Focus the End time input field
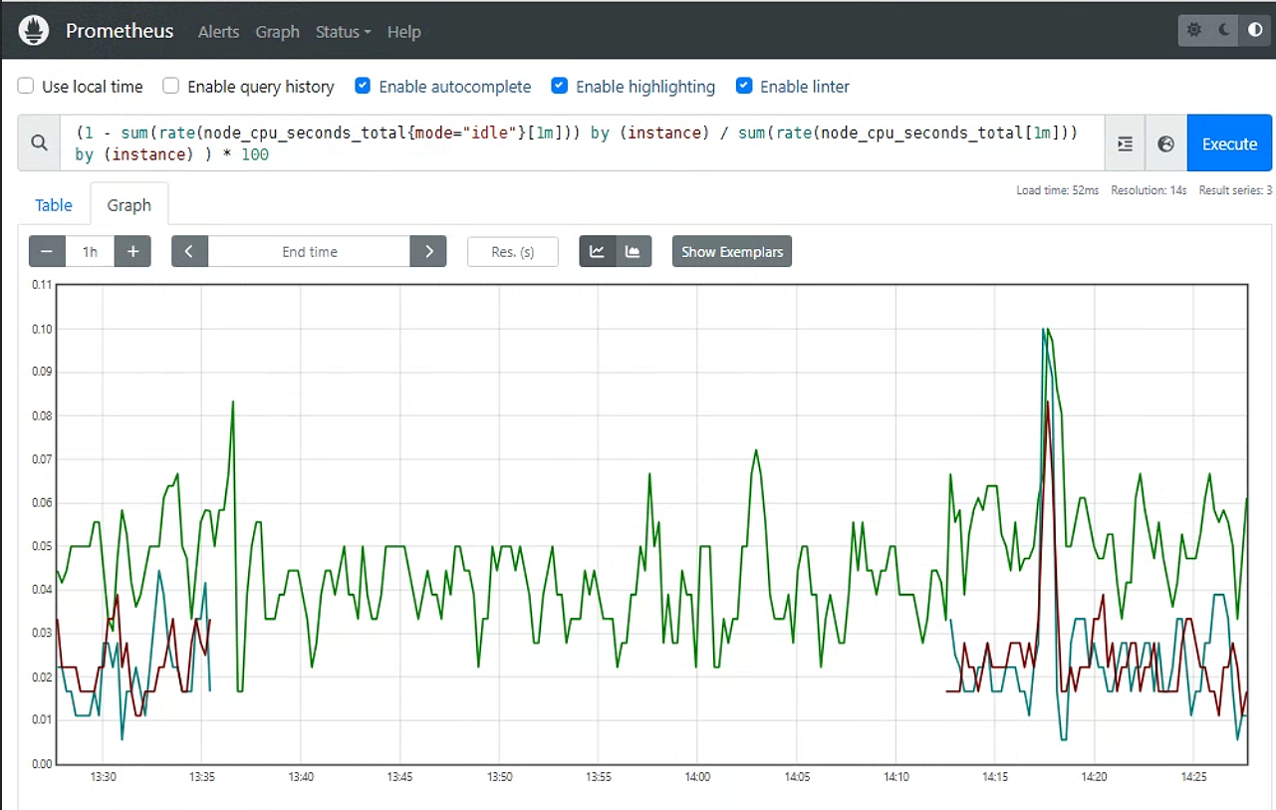 [310, 251]
